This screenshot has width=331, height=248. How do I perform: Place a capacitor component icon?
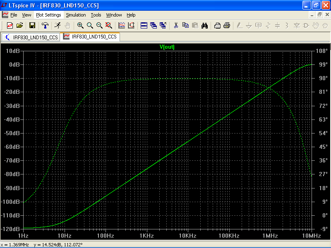click(x=278, y=26)
